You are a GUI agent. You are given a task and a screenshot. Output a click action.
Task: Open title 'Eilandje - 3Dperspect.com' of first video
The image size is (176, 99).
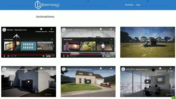(x=17, y=30)
